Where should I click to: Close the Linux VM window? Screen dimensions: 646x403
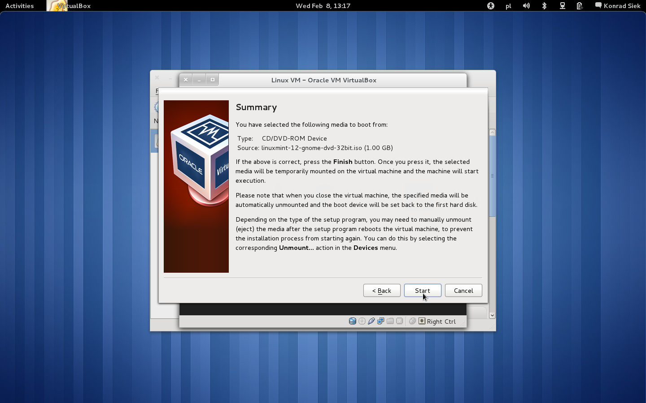pos(186,80)
